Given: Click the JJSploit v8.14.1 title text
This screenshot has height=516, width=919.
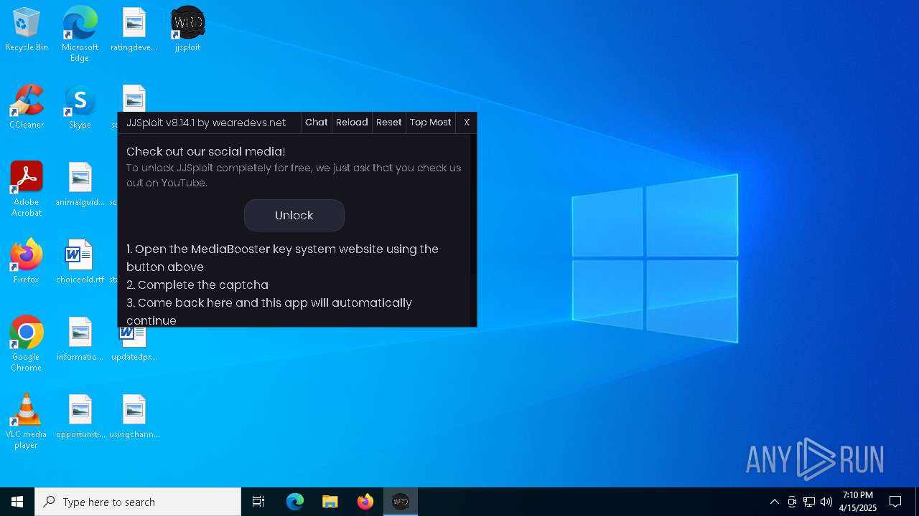Looking at the screenshot, I should [206, 123].
